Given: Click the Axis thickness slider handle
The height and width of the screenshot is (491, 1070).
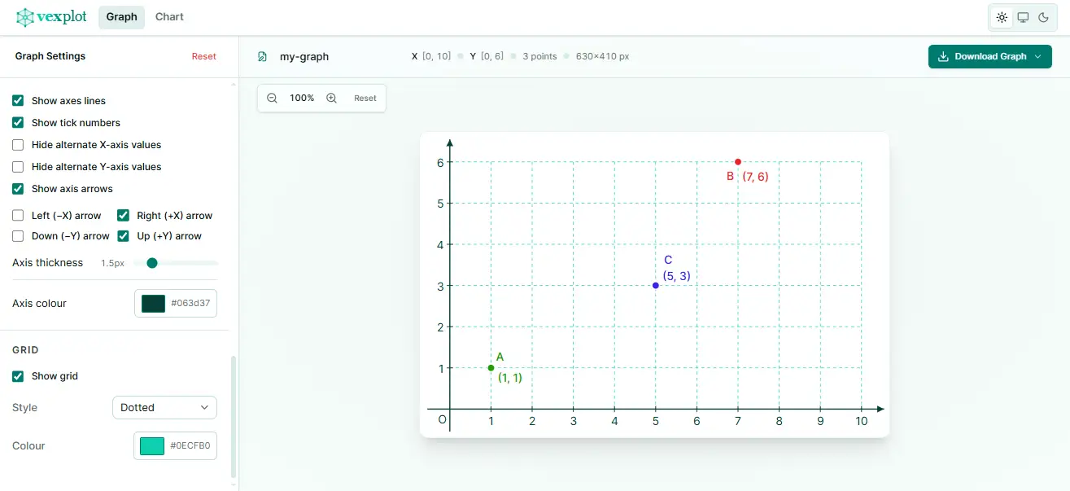Looking at the screenshot, I should [x=152, y=263].
